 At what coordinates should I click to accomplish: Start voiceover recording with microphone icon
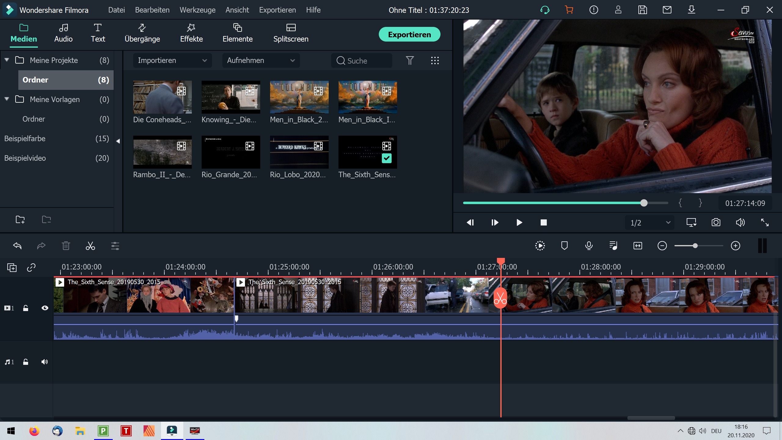(589, 246)
